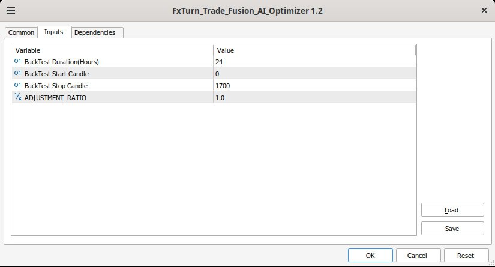The width and height of the screenshot is (495, 267).
Task: Switch to the Common tab
Action: click(21, 32)
